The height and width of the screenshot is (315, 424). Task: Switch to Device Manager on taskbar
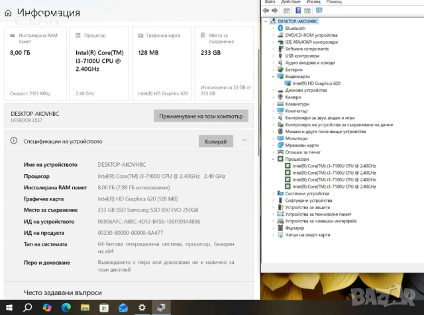point(161,308)
